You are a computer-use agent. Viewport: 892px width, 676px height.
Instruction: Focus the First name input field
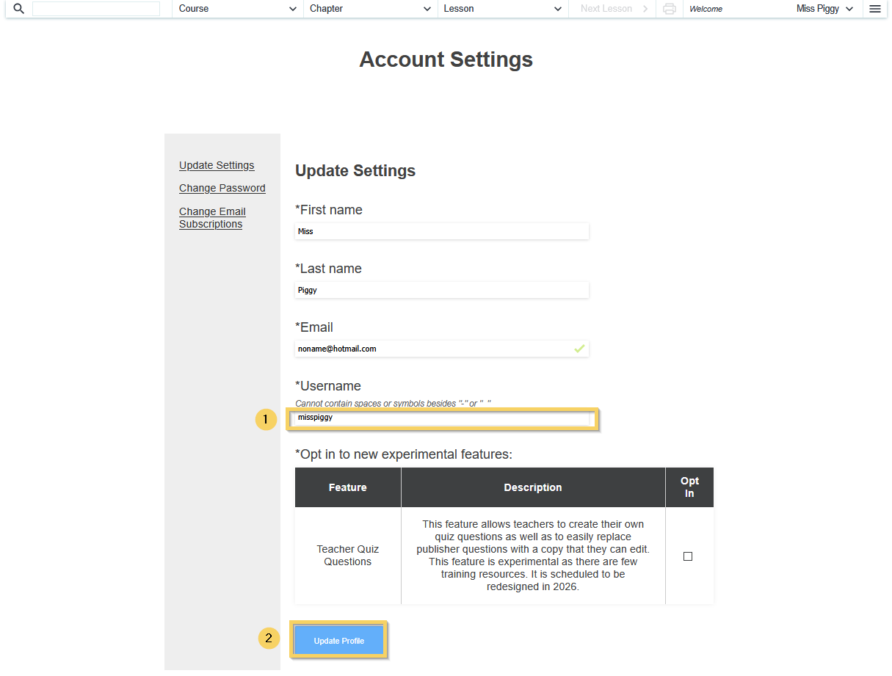click(x=441, y=231)
